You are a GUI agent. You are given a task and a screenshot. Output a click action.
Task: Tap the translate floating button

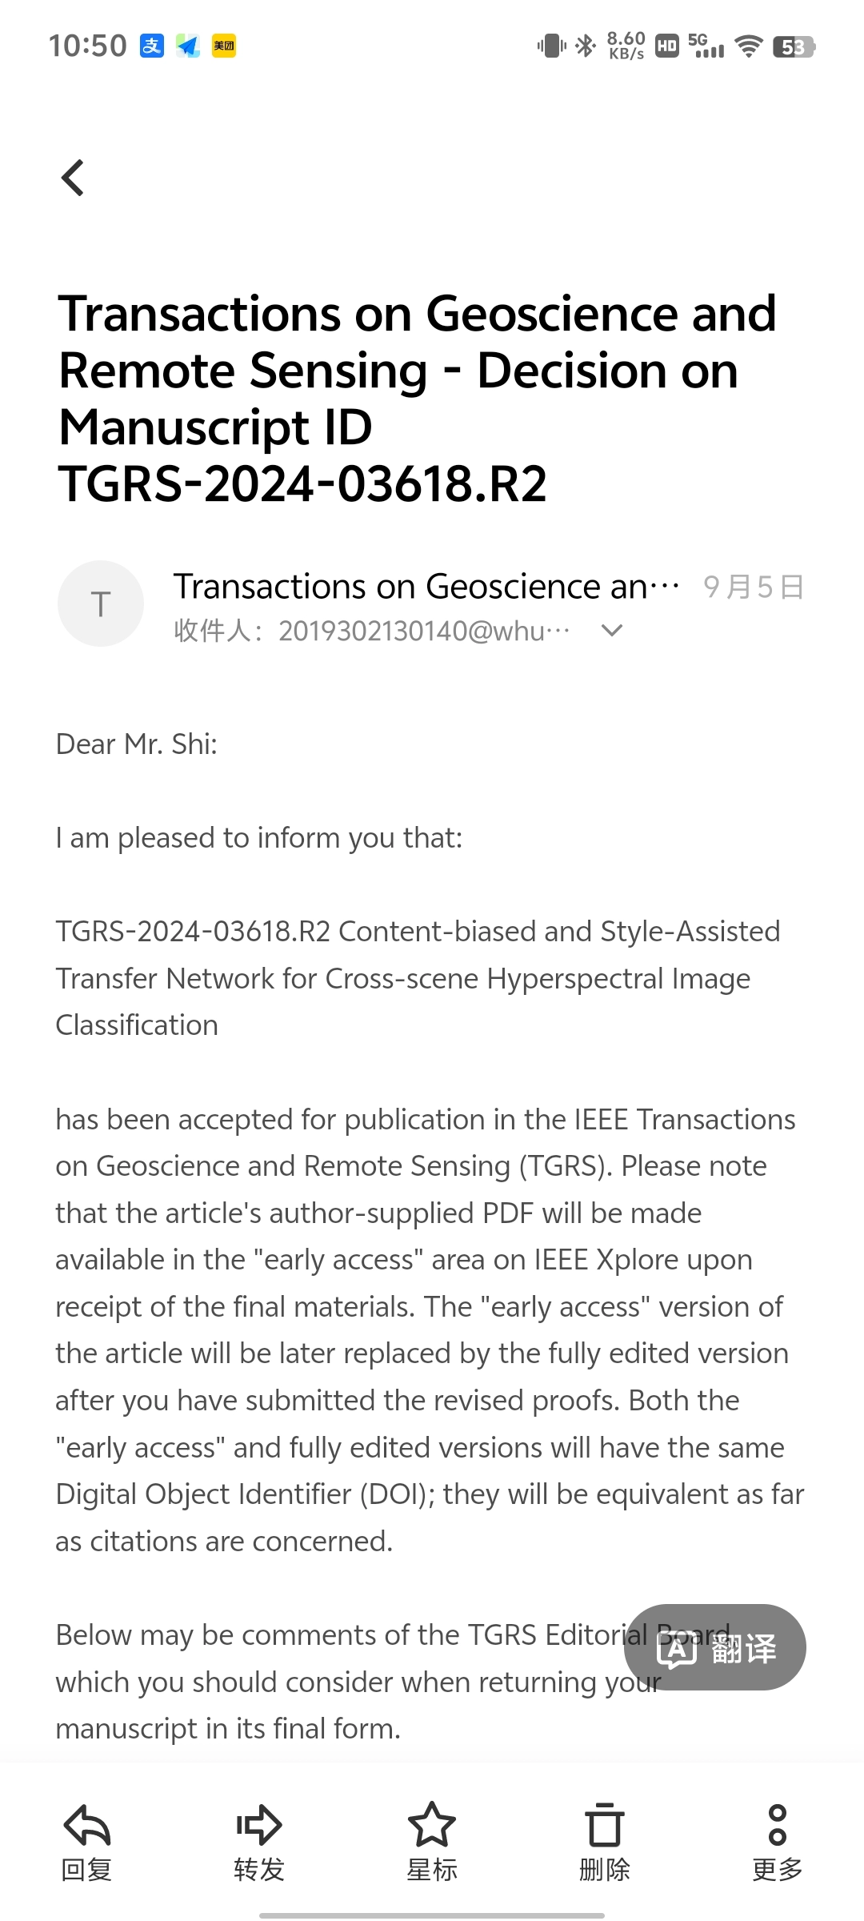coord(715,1647)
